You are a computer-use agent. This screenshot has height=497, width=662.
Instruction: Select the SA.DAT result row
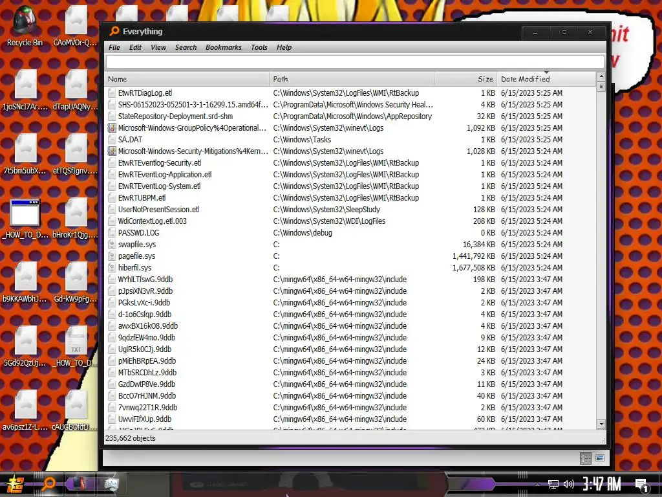click(x=350, y=140)
